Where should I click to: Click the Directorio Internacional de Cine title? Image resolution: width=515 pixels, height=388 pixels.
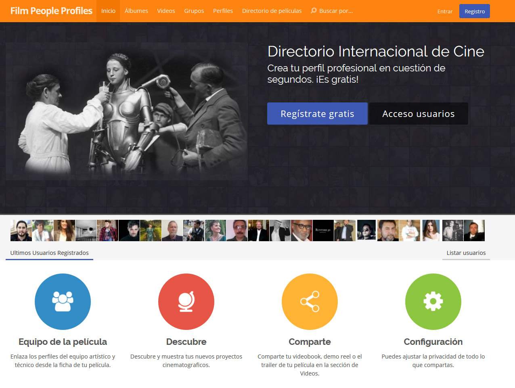(x=376, y=51)
